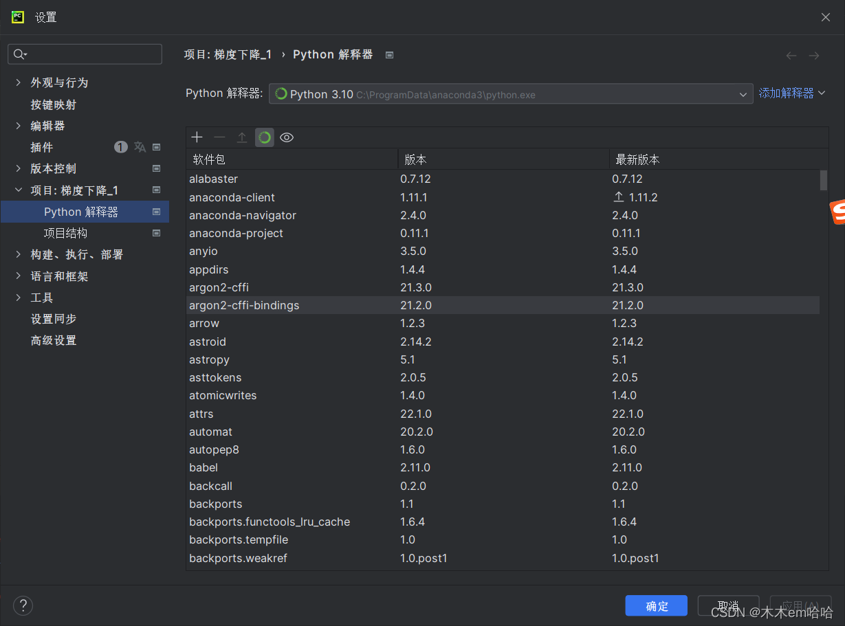Click the 确定 button
Viewport: 845px width, 626px height.
656,605
